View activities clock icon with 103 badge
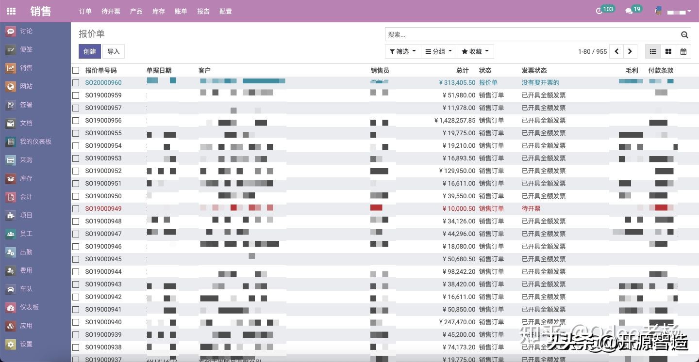Image resolution: width=699 pixels, height=362 pixels. pyautogui.click(x=605, y=10)
